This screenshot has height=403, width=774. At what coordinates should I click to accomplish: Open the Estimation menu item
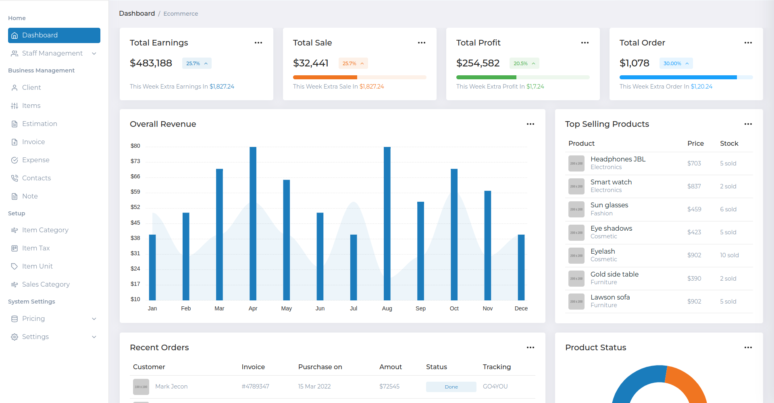(x=40, y=124)
